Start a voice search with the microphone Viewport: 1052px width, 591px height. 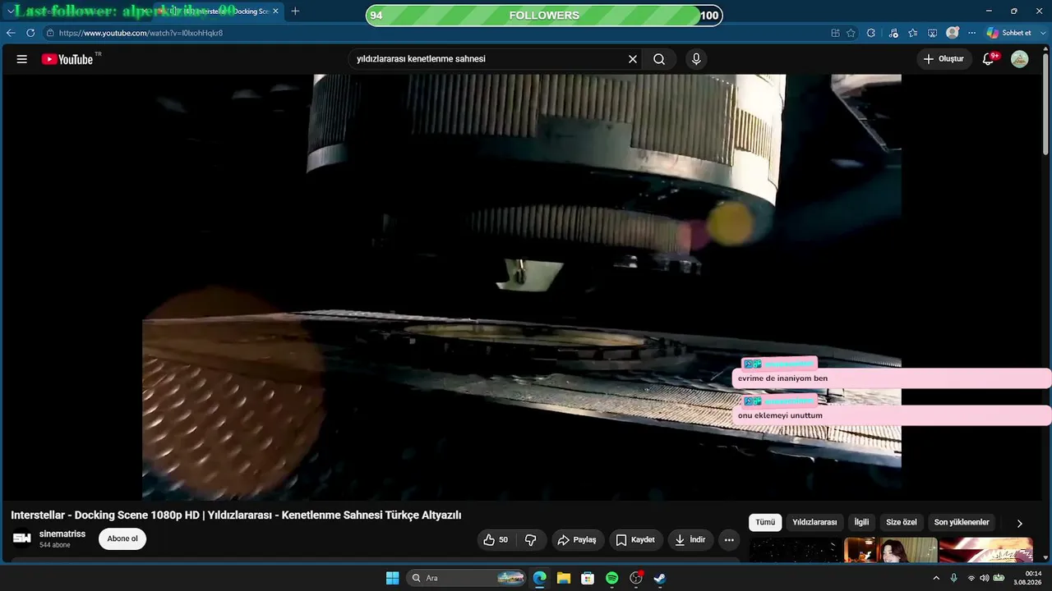[696, 59]
